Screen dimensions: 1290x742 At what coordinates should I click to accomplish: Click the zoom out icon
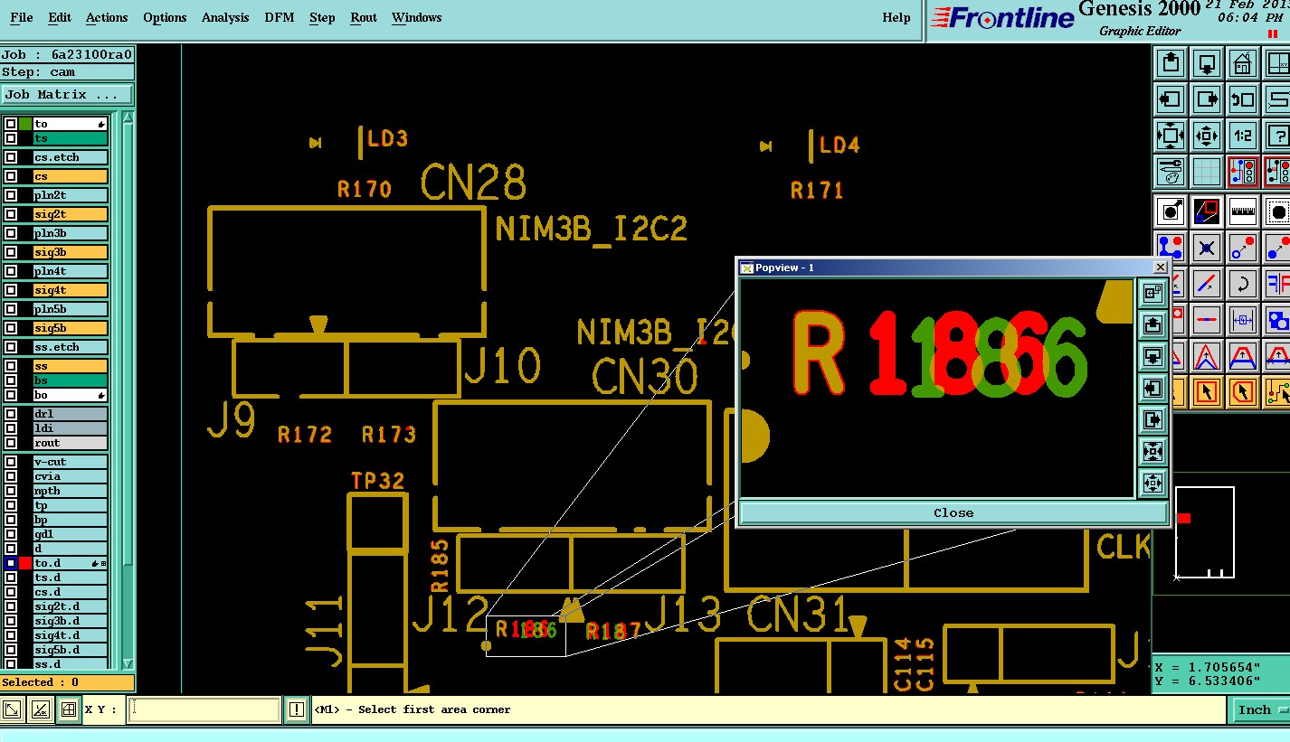point(1207,136)
